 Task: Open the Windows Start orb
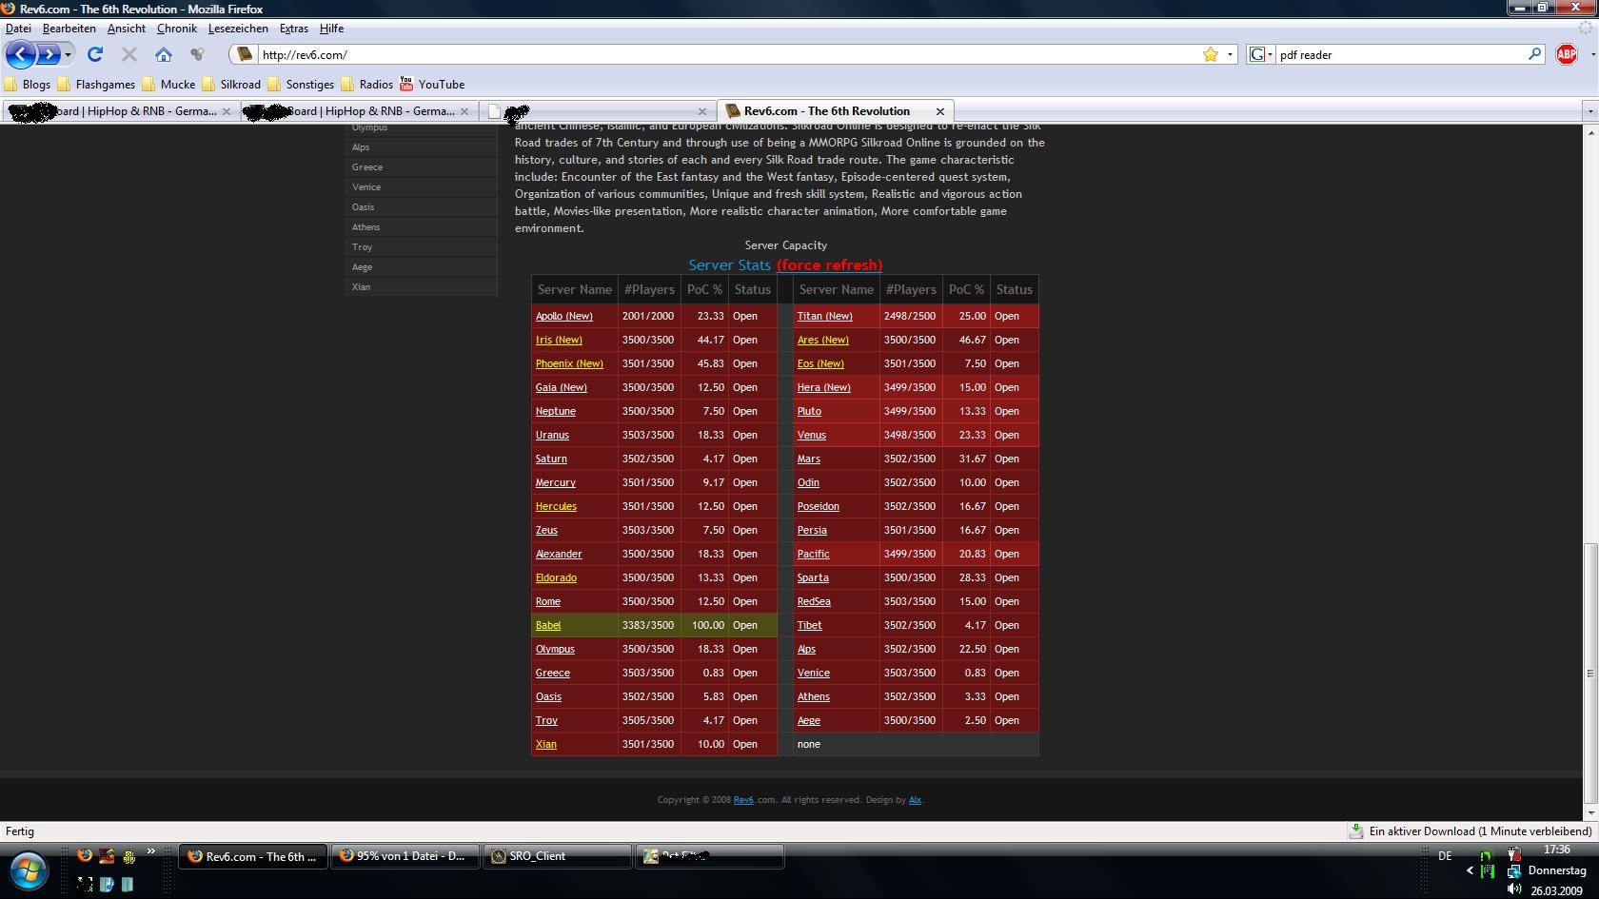pos(29,869)
